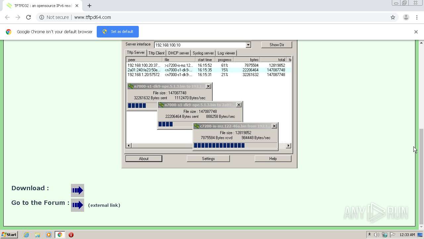Click the Settings button
The width and height of the screenshot is (424, 239).
(208, 159)
